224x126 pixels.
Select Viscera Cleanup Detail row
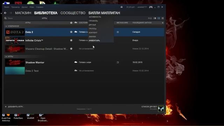84,49
